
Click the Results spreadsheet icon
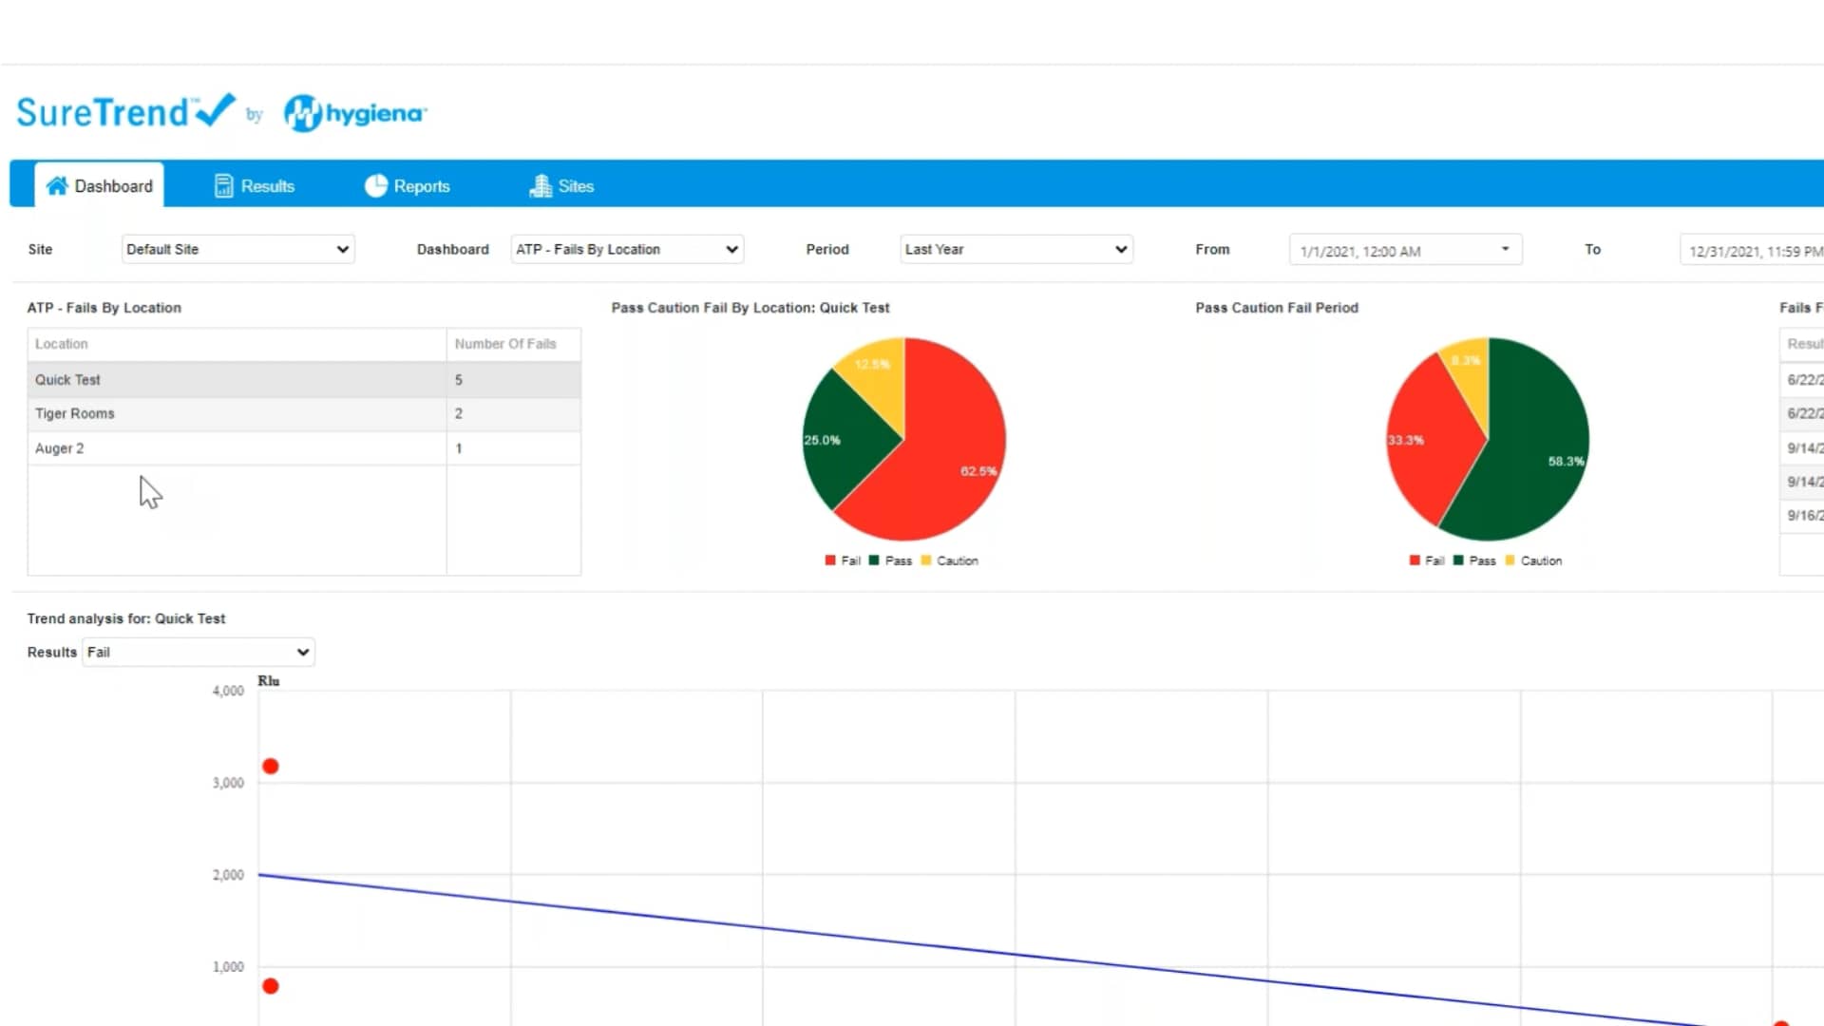(224, 185)
